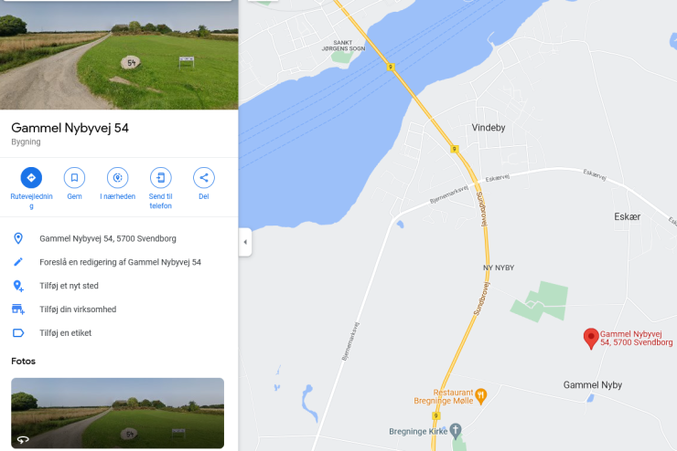This screenshot has height=451, width=677.
Task: Collapse the side panel with arrow tab
Action: [245, 242]
